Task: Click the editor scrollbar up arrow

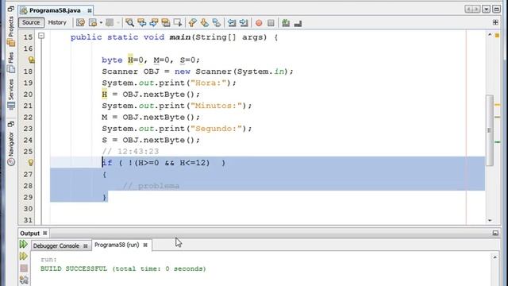Action: coord(490,34)
